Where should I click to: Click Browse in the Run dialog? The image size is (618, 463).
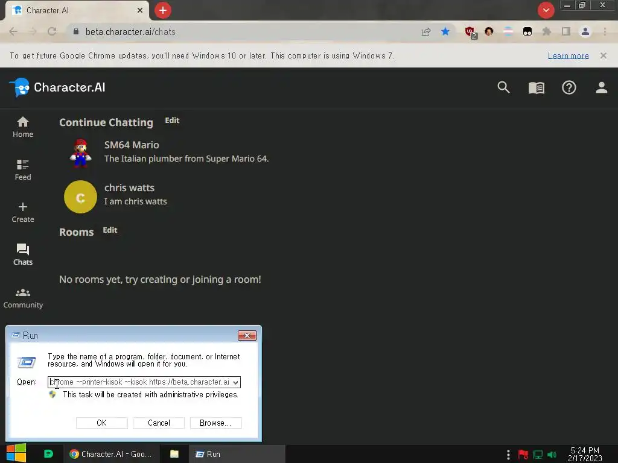215,423
